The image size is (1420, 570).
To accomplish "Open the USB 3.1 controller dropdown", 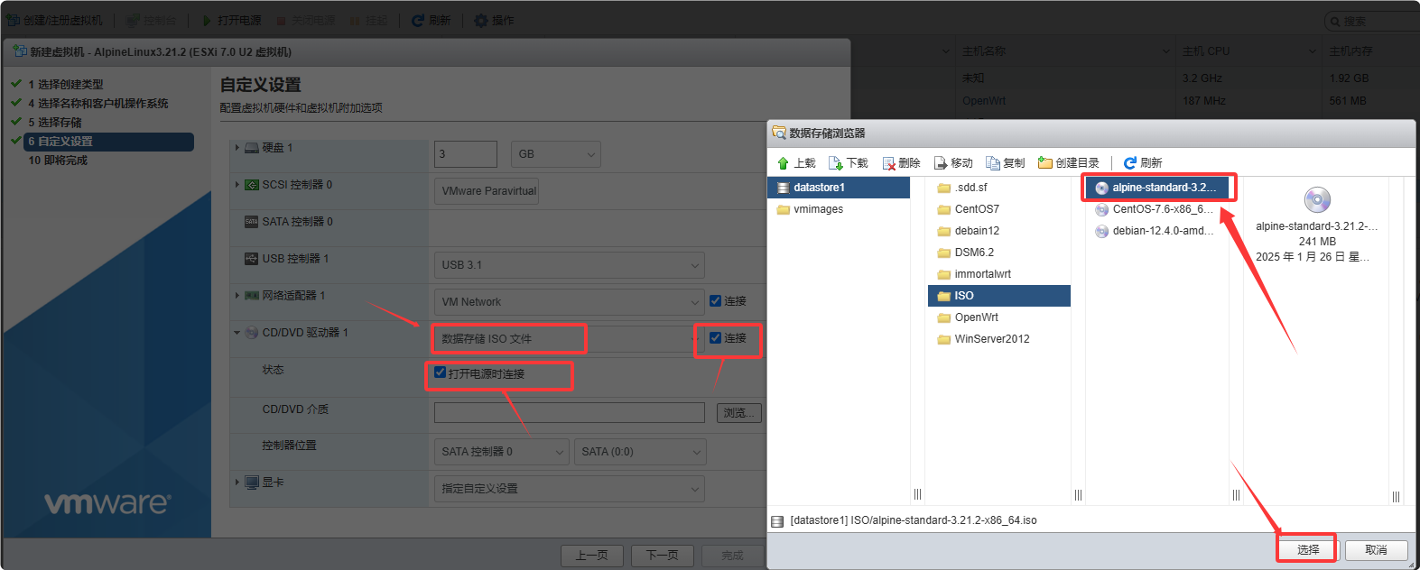I will pos(569,265).
